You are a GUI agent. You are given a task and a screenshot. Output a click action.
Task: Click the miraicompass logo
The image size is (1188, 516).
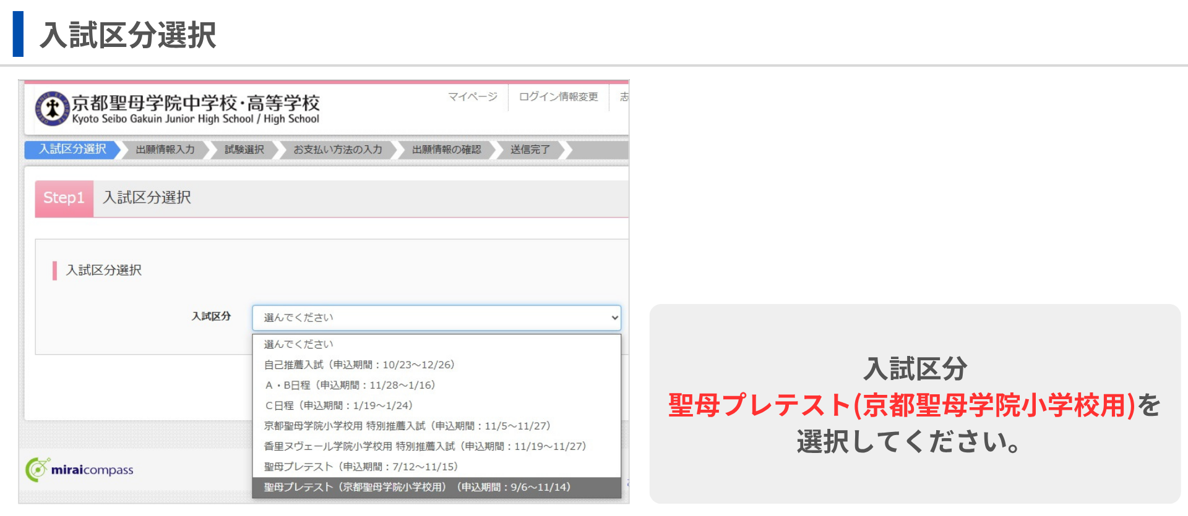pyautogui.click(x=79, y=470)
